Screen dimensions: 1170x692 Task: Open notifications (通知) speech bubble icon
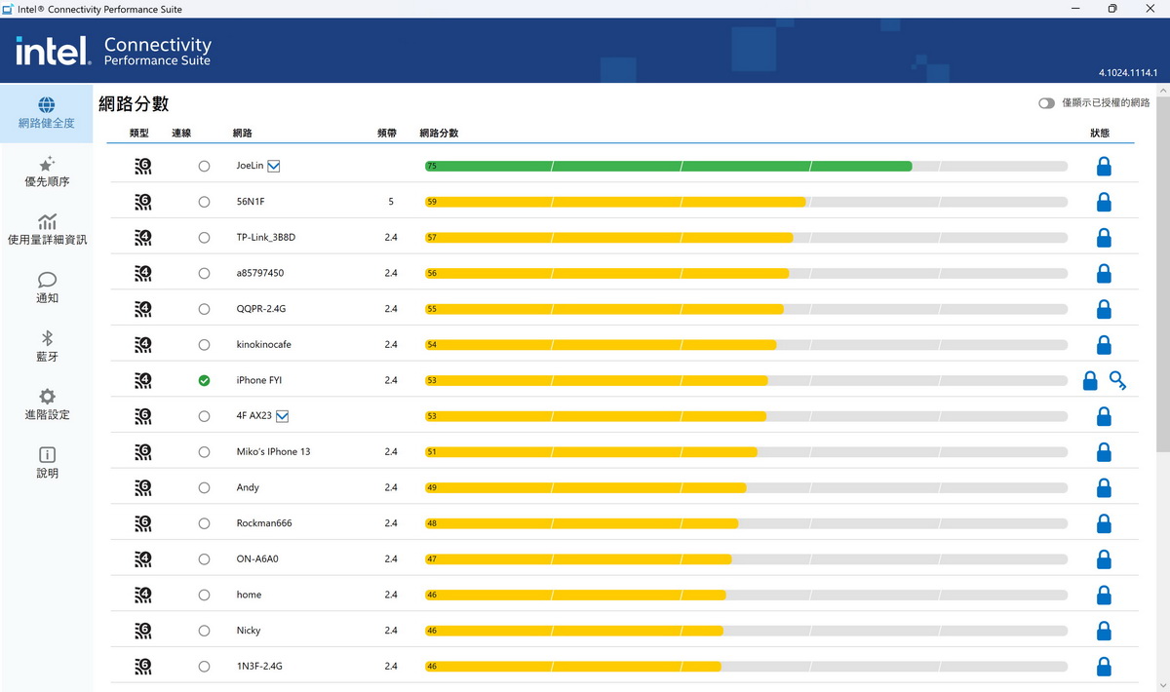47,280
